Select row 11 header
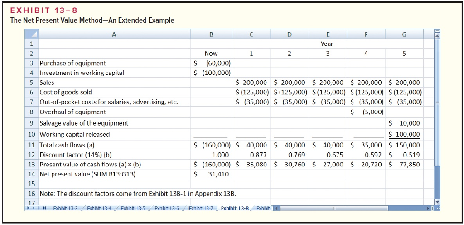Screen dimensions: 464x225 pyautogui.click(x=31, y=145)
